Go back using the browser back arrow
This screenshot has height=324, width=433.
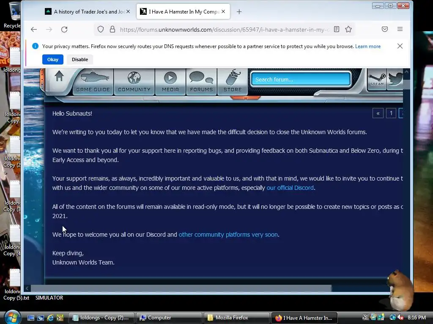(34, 30)
